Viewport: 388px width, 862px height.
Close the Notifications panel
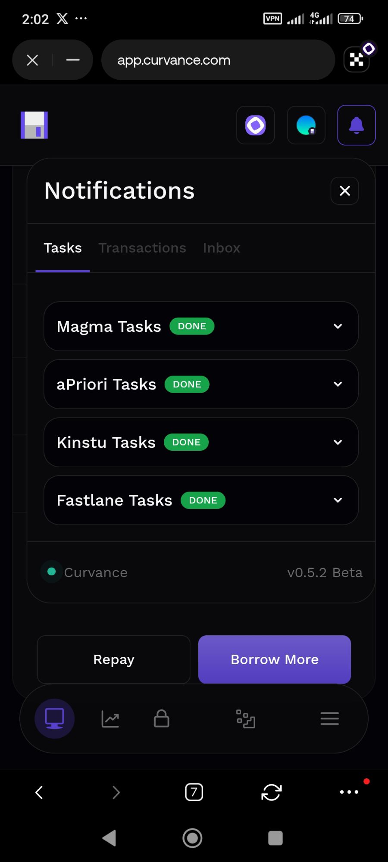coord(344,191)
